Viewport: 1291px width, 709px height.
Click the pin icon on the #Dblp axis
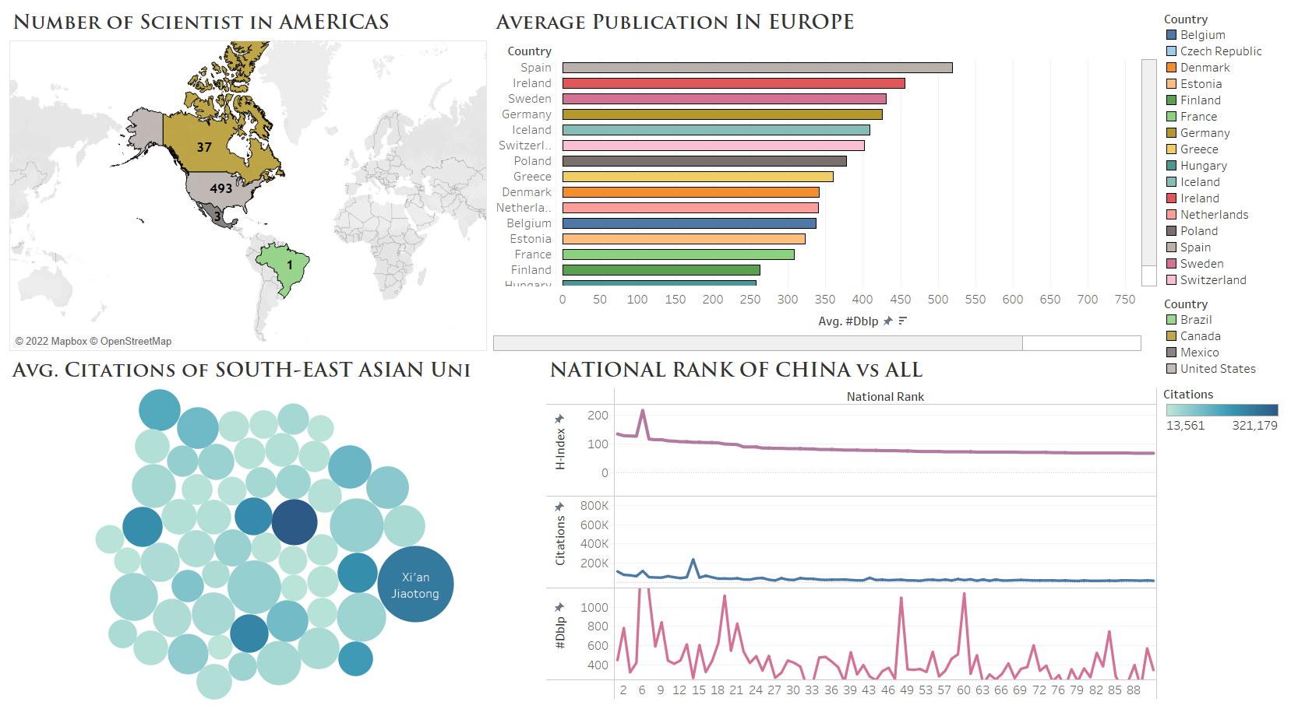click(559, 608)
